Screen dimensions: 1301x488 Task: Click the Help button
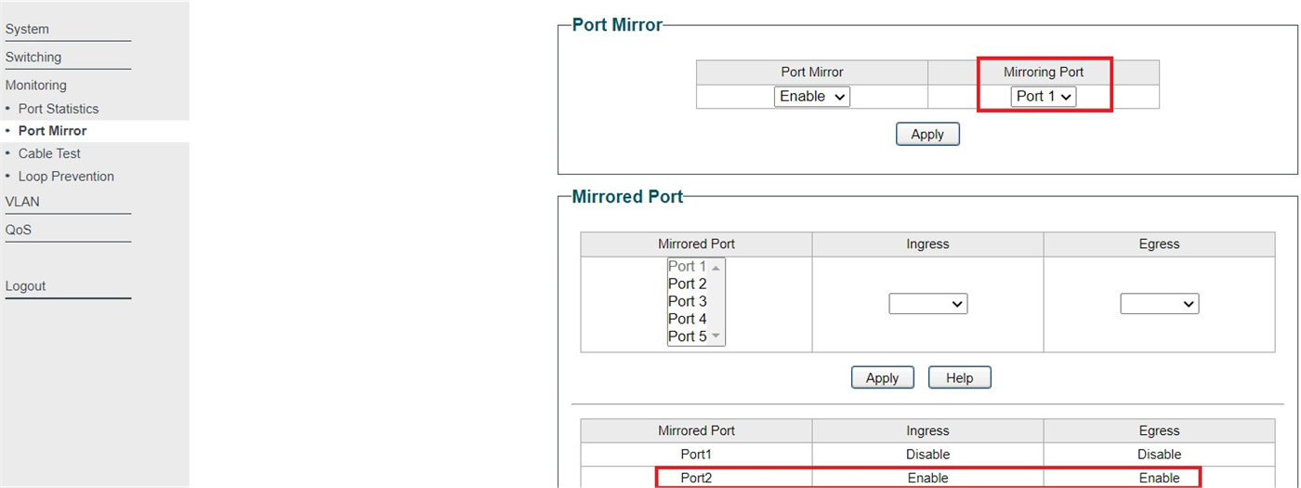click(x=959, y=378)
